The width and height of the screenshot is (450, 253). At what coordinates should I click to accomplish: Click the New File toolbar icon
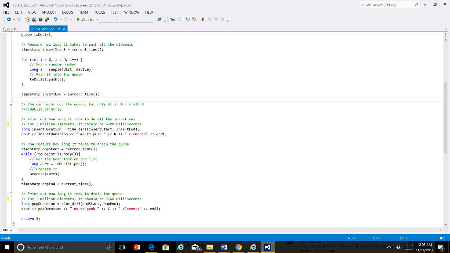tap(27, 19)
